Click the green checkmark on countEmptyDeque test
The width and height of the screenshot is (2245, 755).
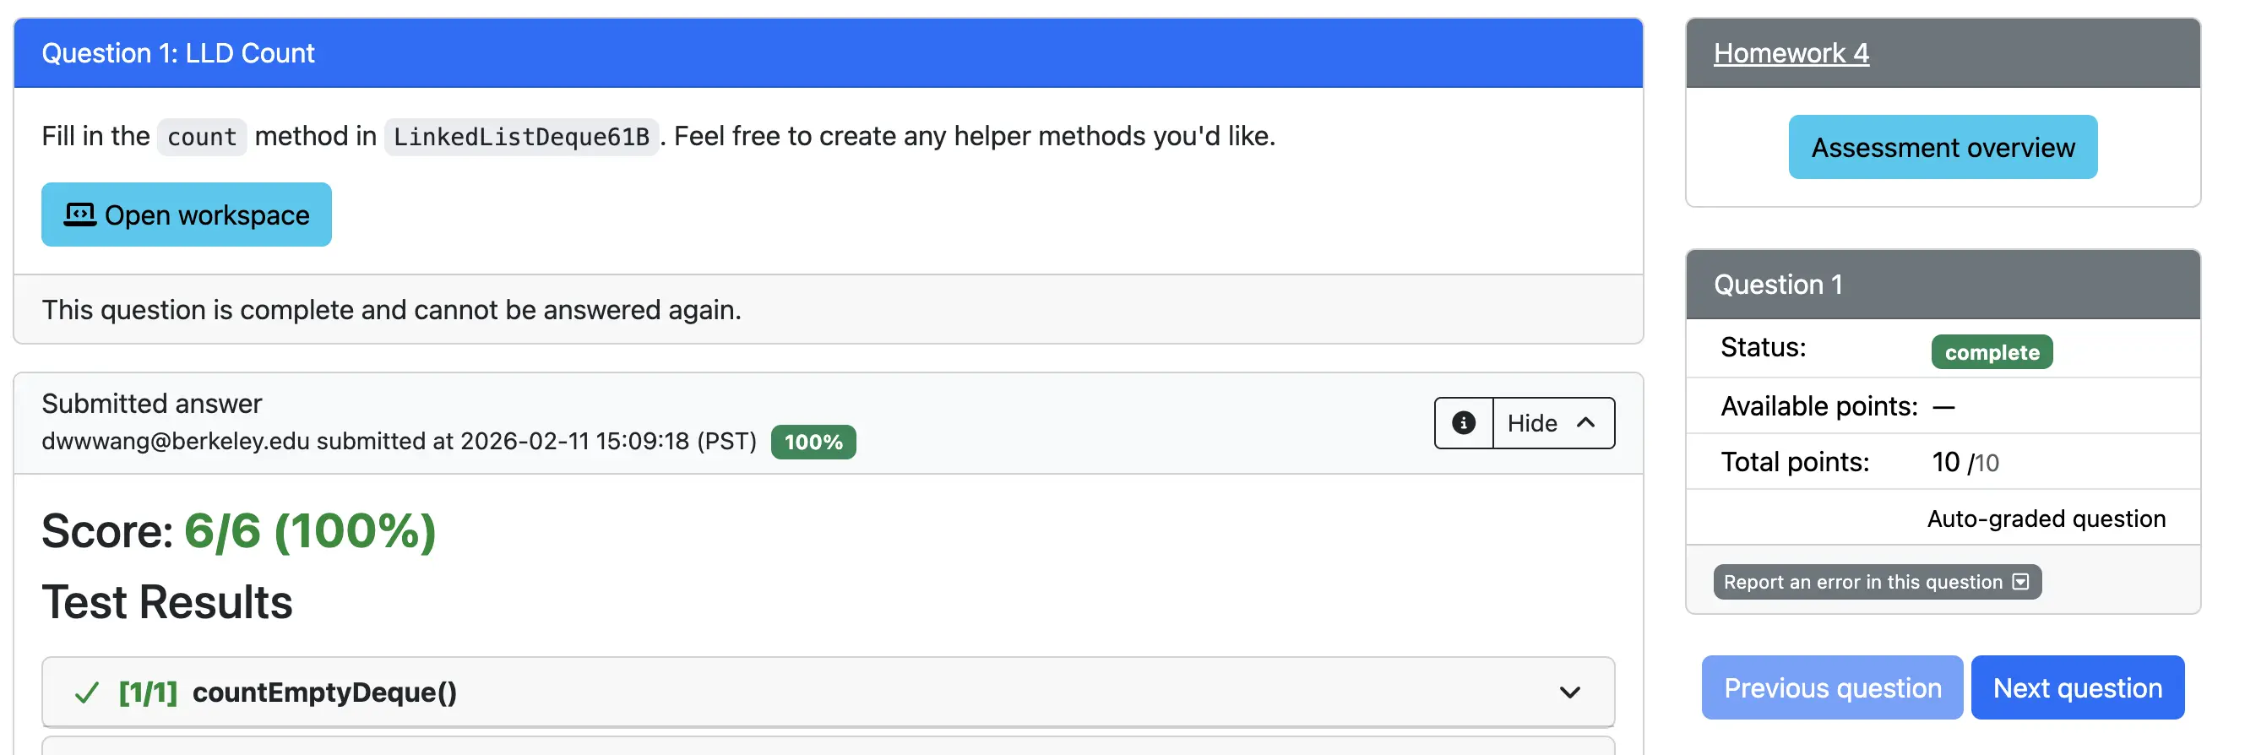click(87, 693)
